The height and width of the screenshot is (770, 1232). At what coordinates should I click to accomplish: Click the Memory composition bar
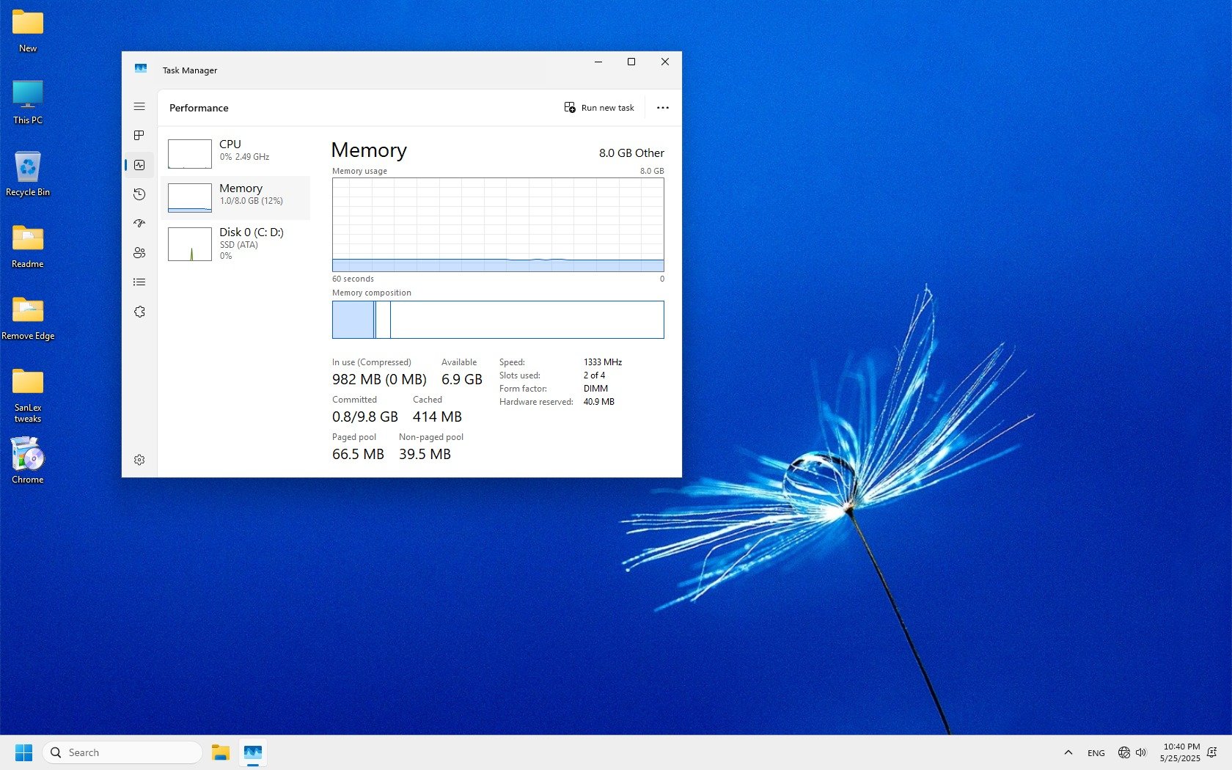(498, 320)
